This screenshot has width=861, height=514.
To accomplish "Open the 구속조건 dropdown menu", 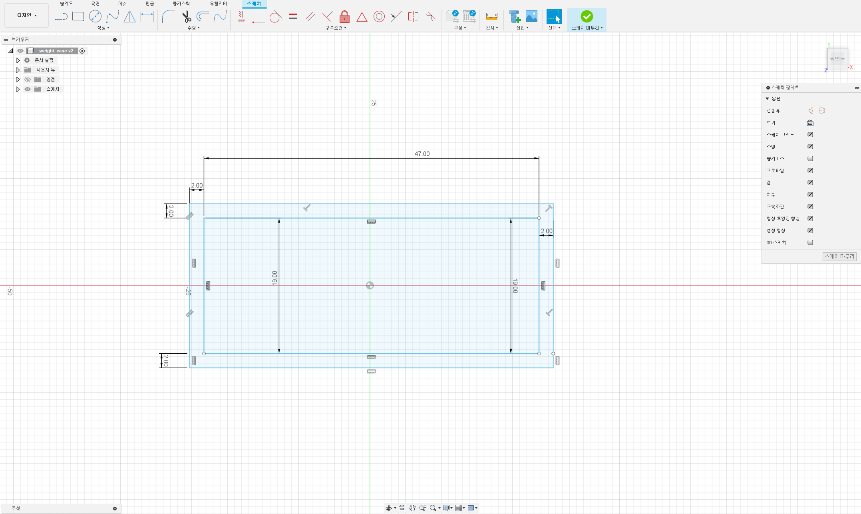I will coord(336,28).
